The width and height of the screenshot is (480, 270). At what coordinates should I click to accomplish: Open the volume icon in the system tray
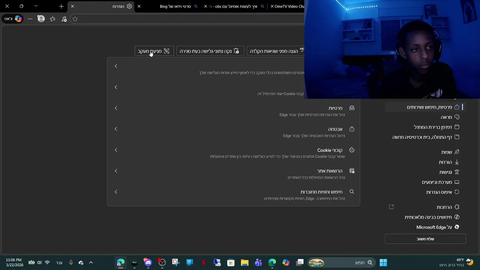[x=39, y=262]
